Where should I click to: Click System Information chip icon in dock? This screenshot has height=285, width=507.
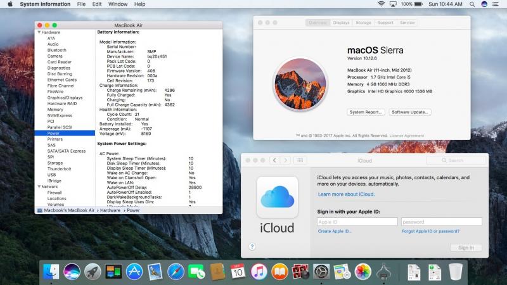tap(384, 272)
